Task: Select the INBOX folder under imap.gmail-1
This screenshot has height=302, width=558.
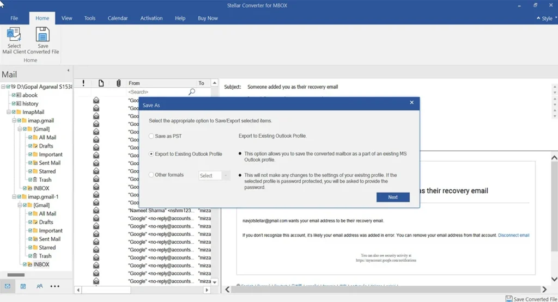Action: [41, 264]
